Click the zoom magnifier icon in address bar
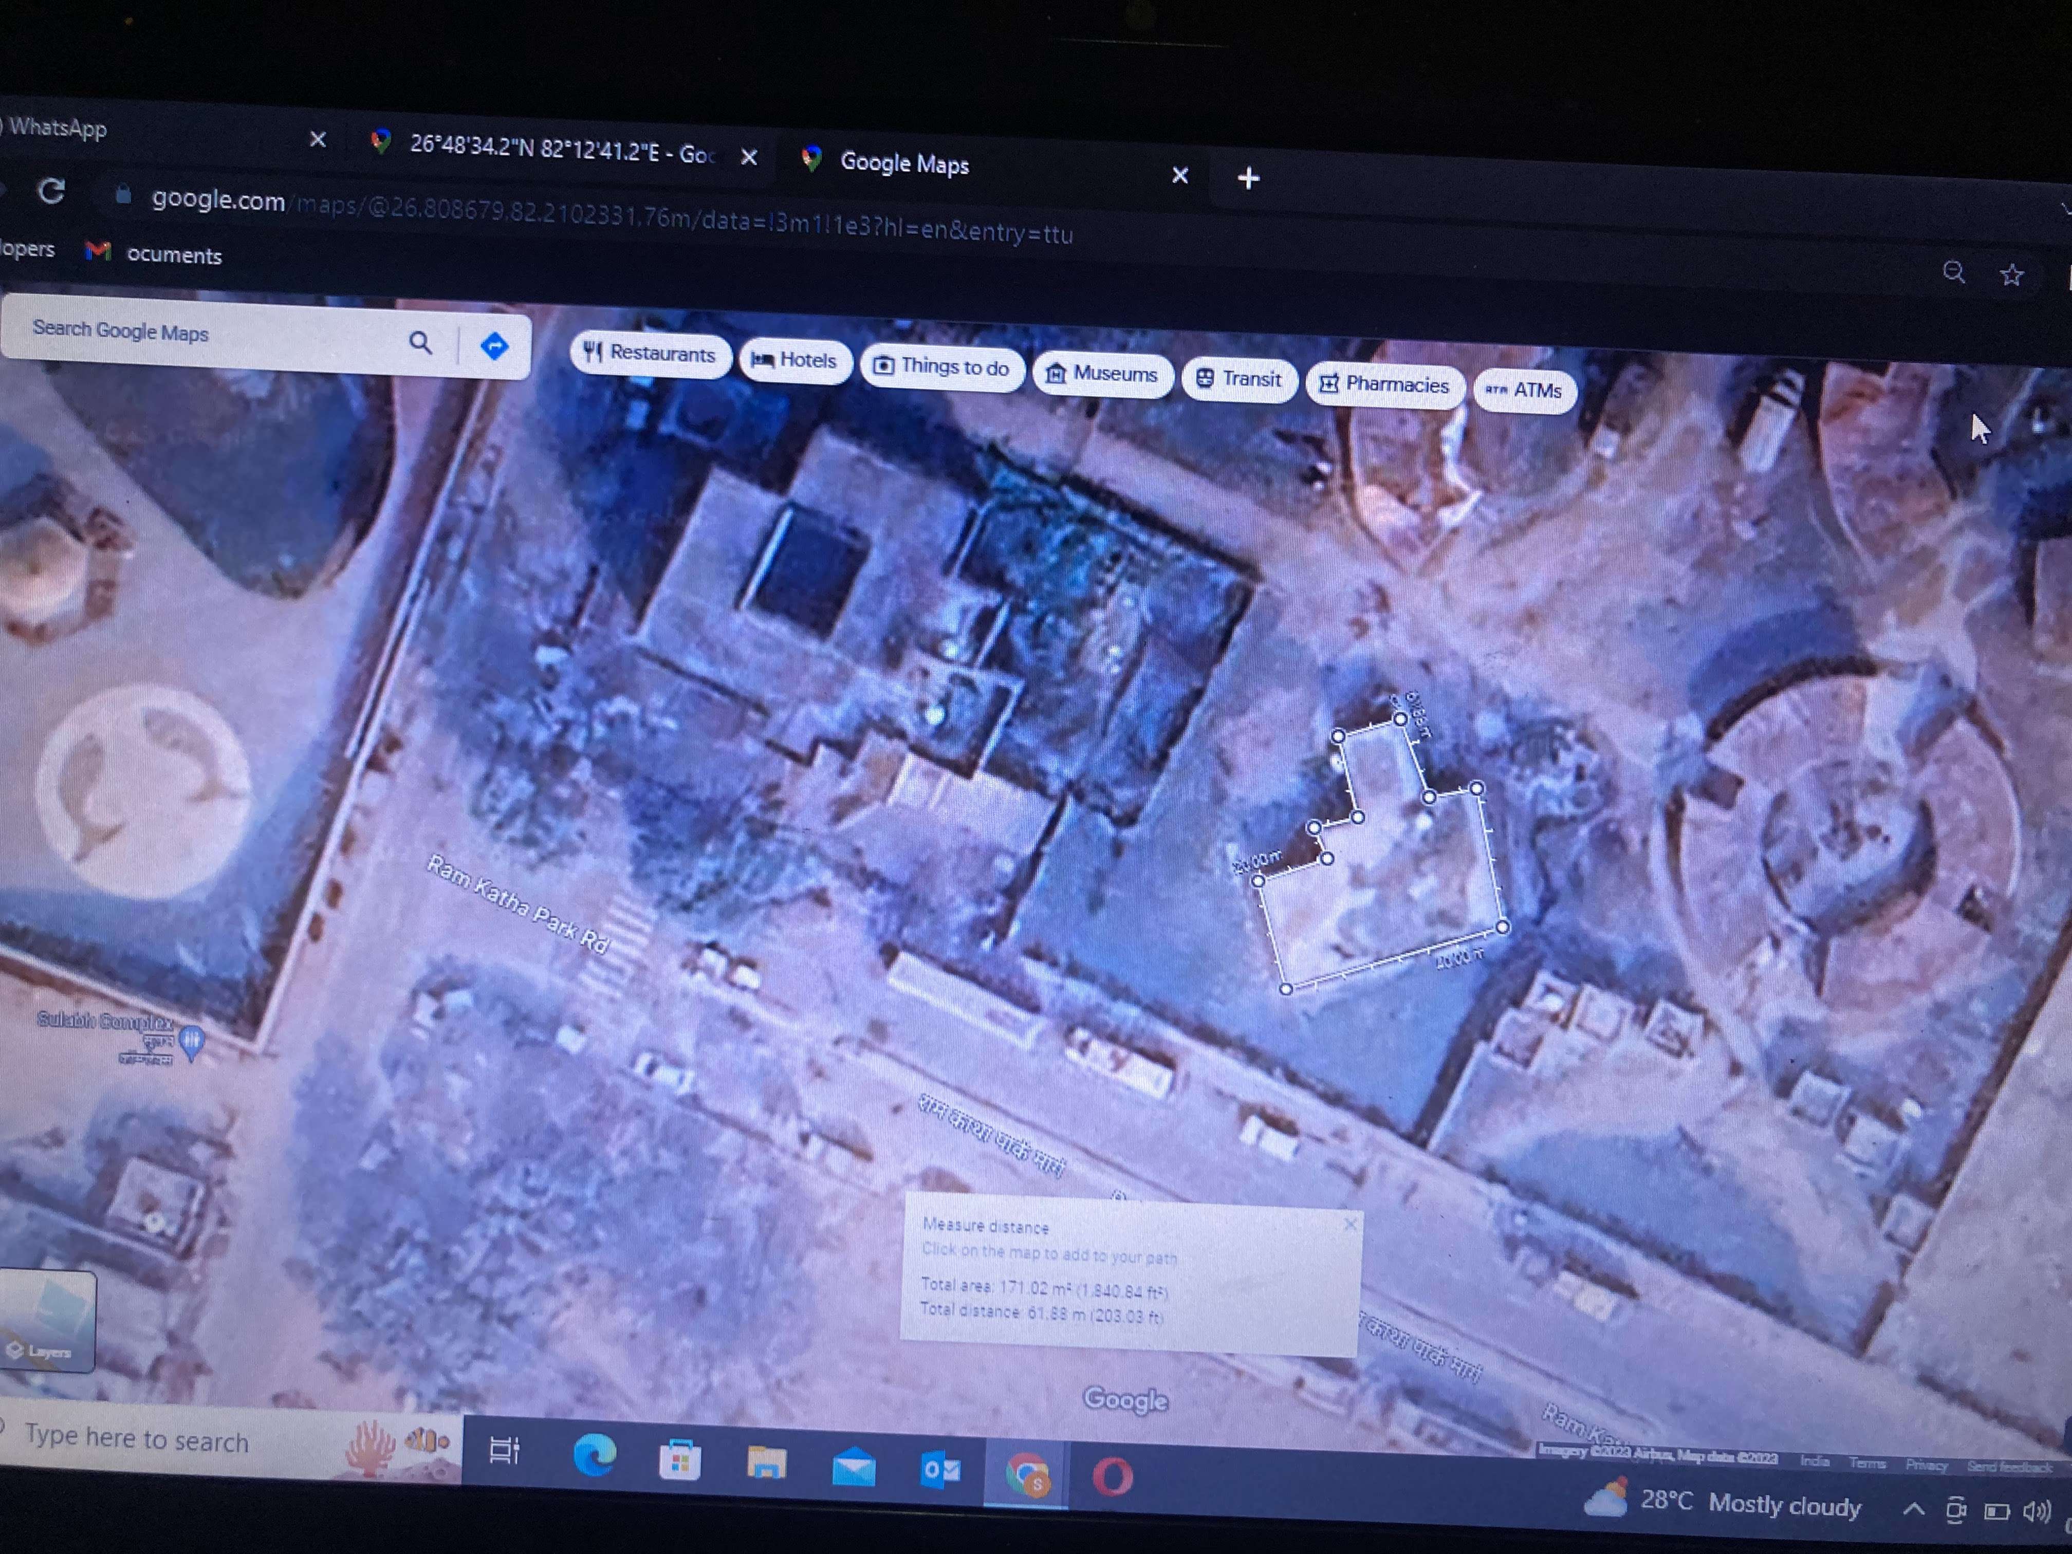 click(x=1953, y=272)
